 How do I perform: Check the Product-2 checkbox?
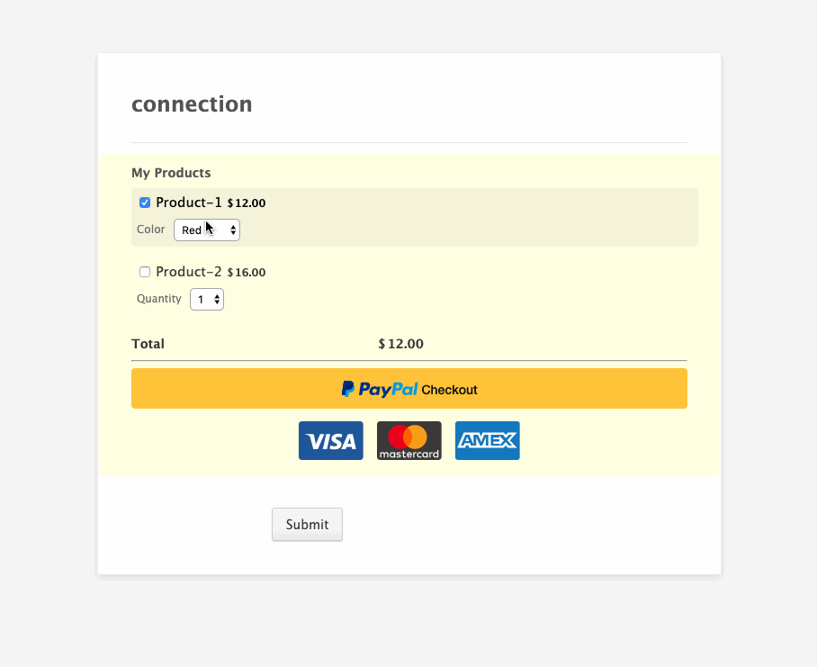tap(145, 272)
